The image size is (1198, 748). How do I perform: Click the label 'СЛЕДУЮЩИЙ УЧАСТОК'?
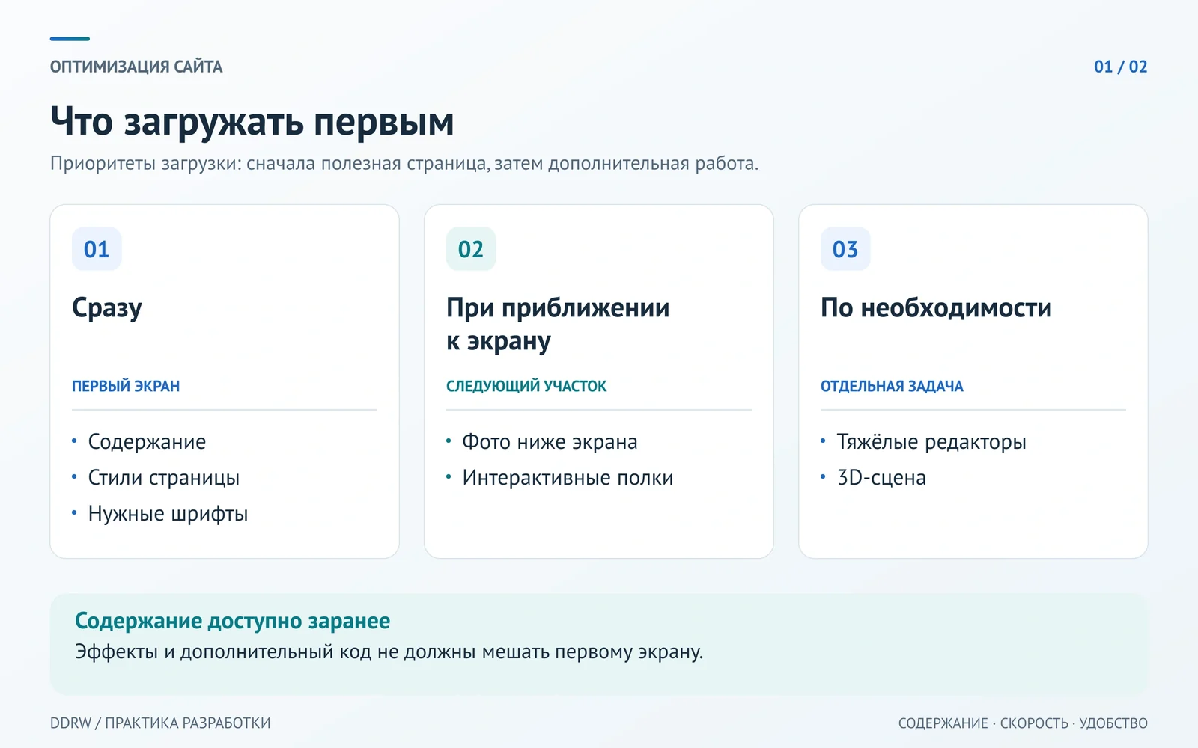[x=526, y=386]
